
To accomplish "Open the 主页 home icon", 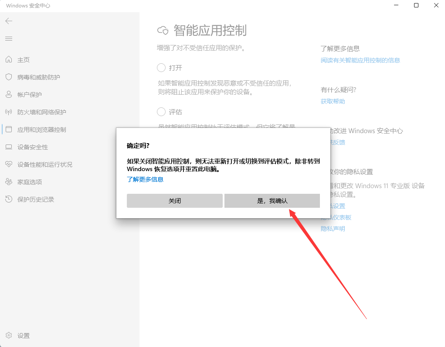I will (9, 60).
